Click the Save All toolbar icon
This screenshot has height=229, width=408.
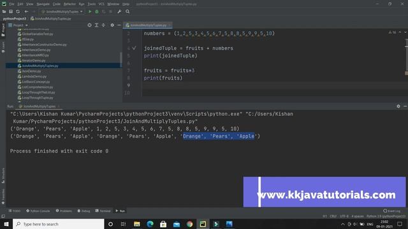[11, 11]
